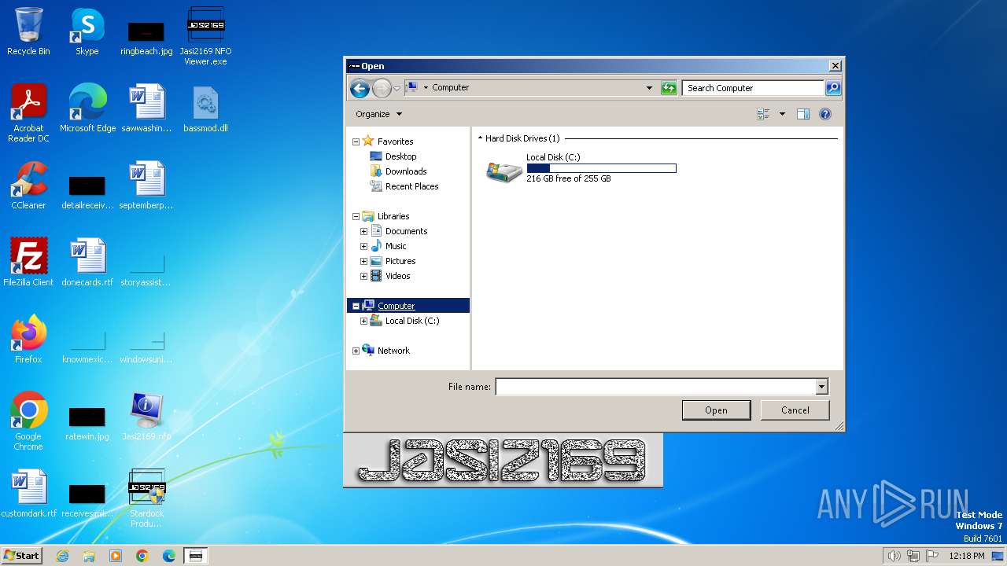Collapse the Favorites tree node
This screenshot has width=1007, height=566.
tap(356, 142)
